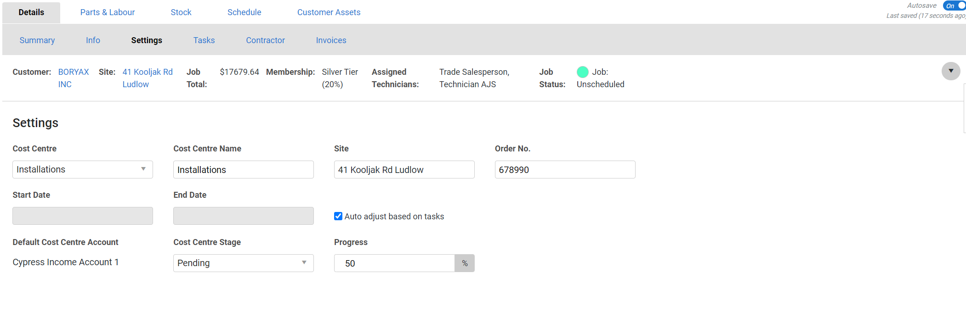
Task: Go to the Contractor sub-tab
Action: (x=265, y=40)
